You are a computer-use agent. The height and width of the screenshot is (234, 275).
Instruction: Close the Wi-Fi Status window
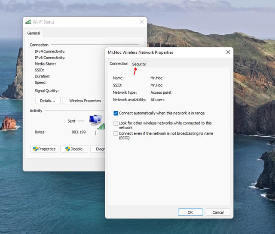tap(142, 22)
